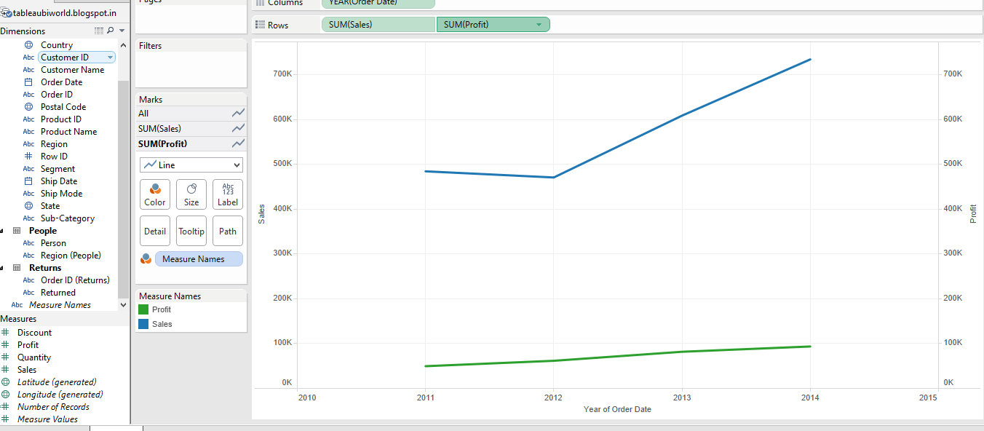
Task: Open the Dimensions pane options dropdown arrow
Action: (x=122, y=31)
